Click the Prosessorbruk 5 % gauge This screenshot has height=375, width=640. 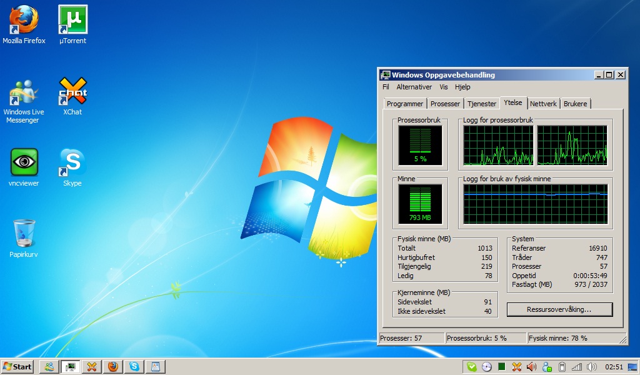point(420,145)
